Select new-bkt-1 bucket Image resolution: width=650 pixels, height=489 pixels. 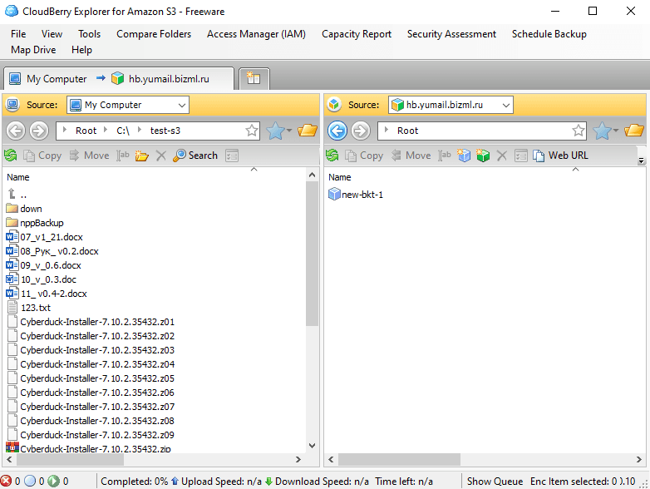(356, 195)
